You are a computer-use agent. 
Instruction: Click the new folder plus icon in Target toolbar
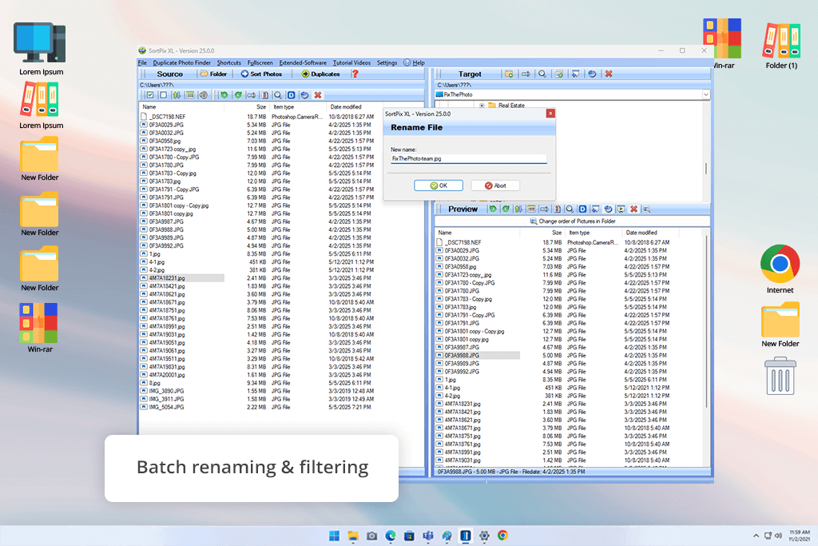tap(509, 74)
